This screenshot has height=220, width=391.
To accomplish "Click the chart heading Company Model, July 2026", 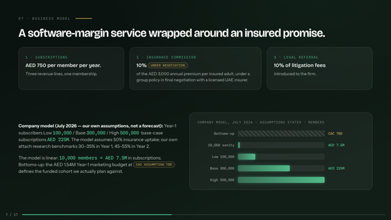I will [x=261, y=122].
